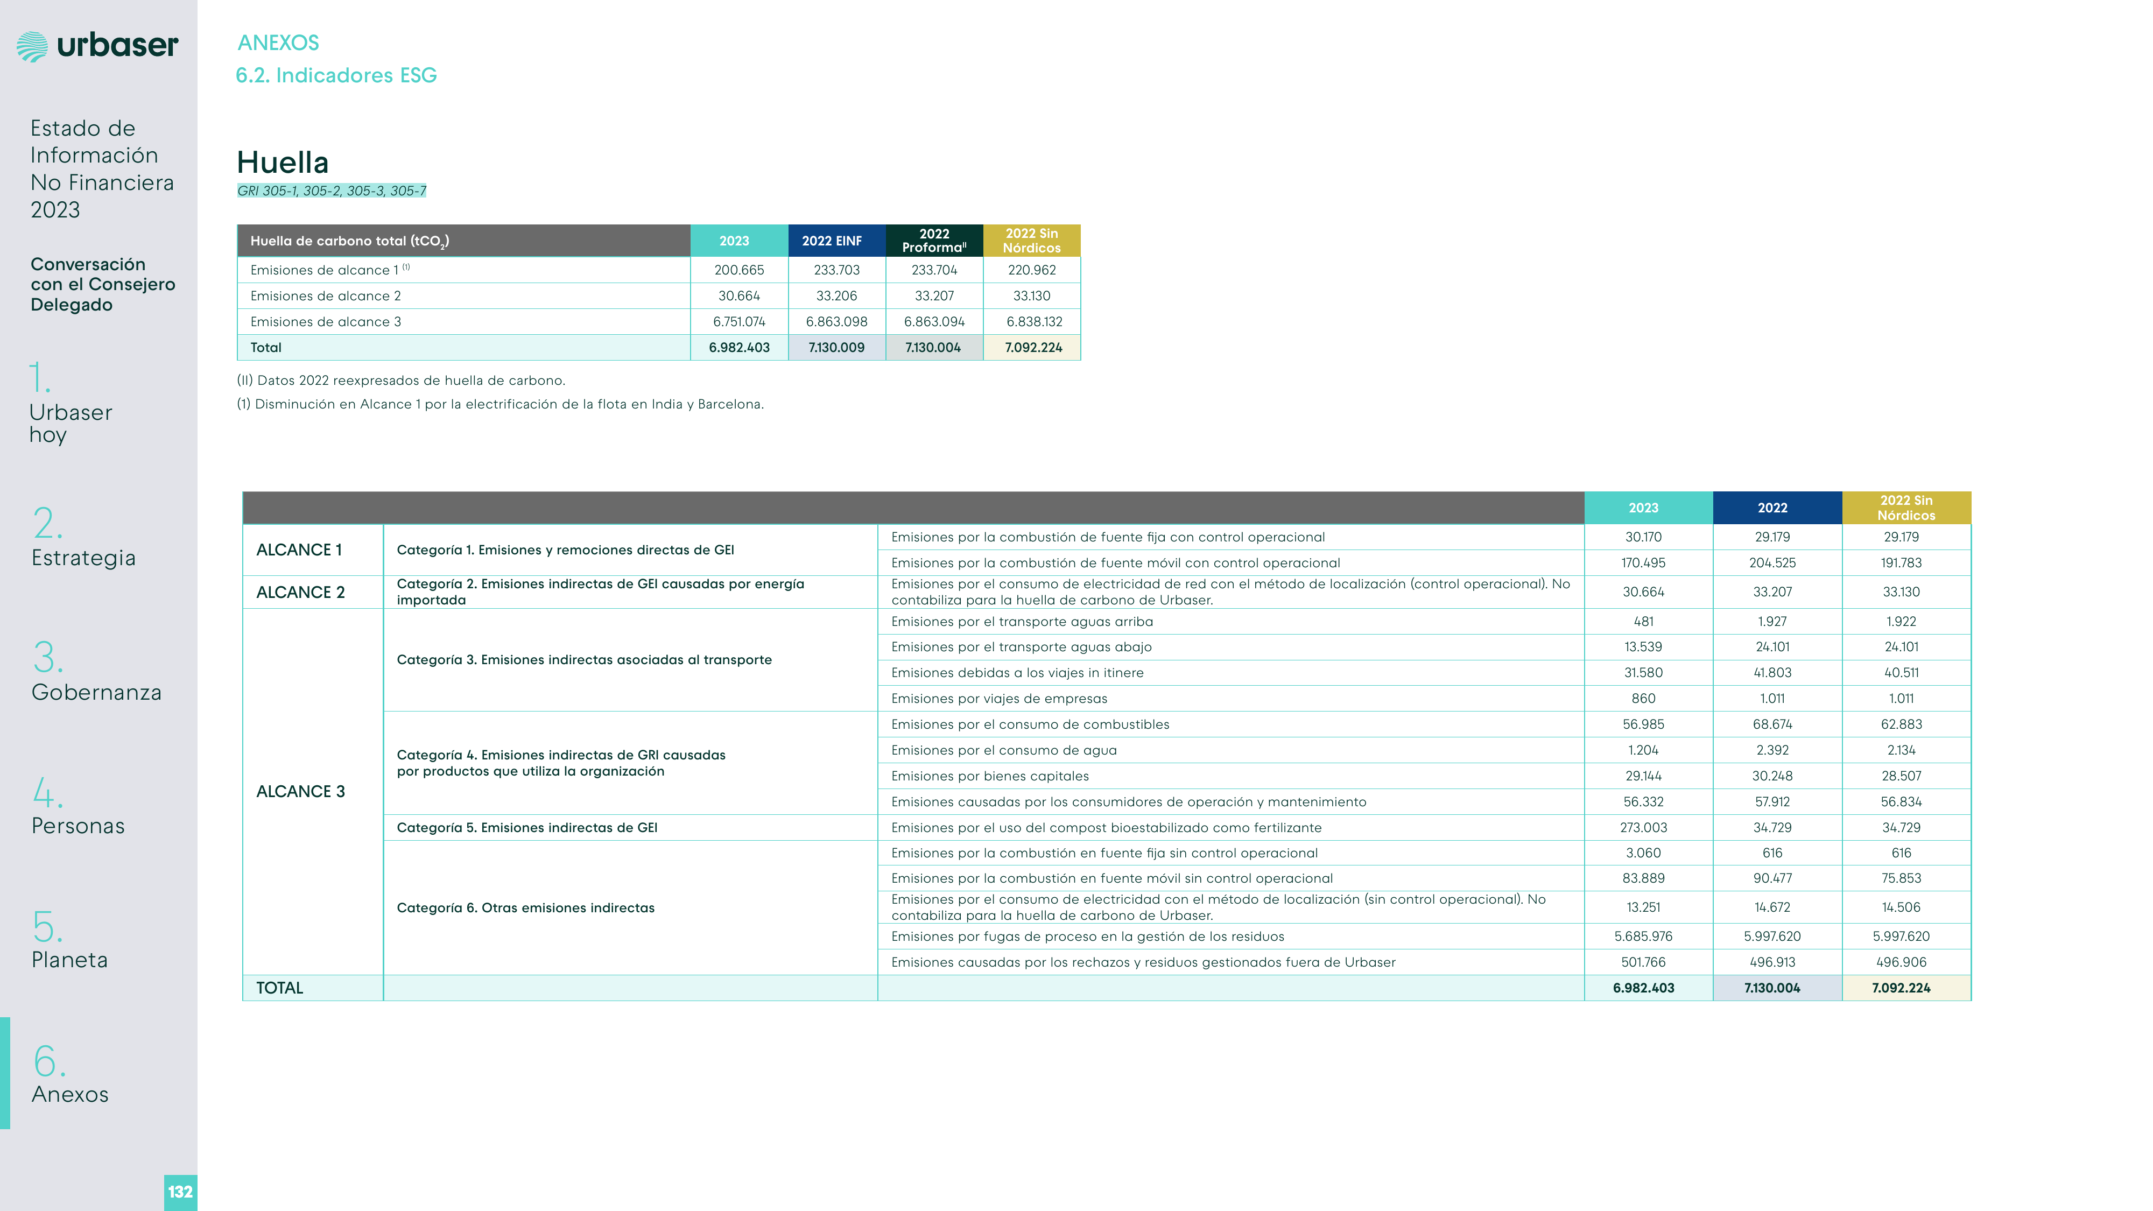
Task: Go to section 6 Anexos
Action: point(69,1073)
